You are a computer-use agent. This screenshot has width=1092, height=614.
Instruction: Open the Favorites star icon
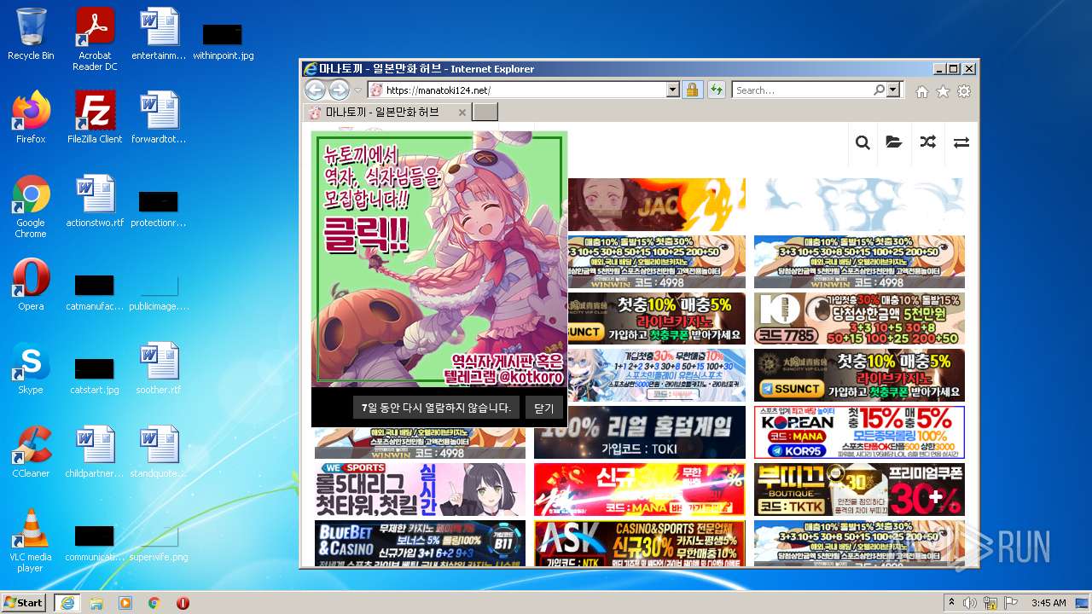pyautogui.click(x=943, y=91)
